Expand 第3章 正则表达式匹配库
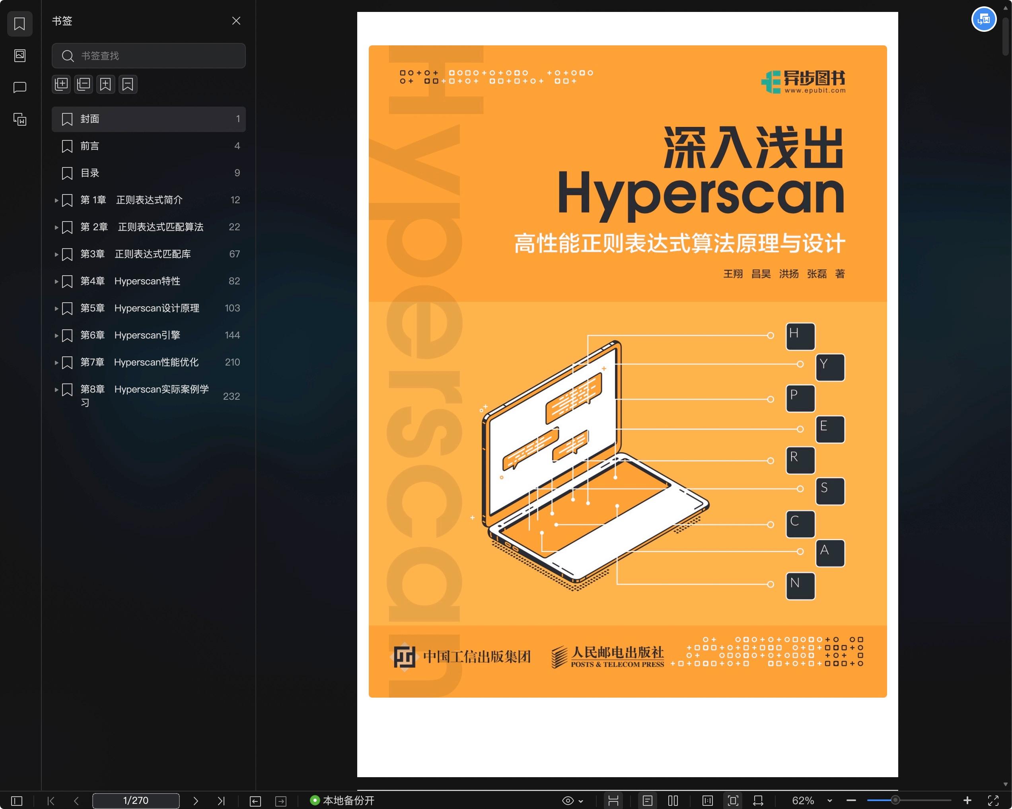The width and height of the screenshot is (1012, 809). coord(56,254)
